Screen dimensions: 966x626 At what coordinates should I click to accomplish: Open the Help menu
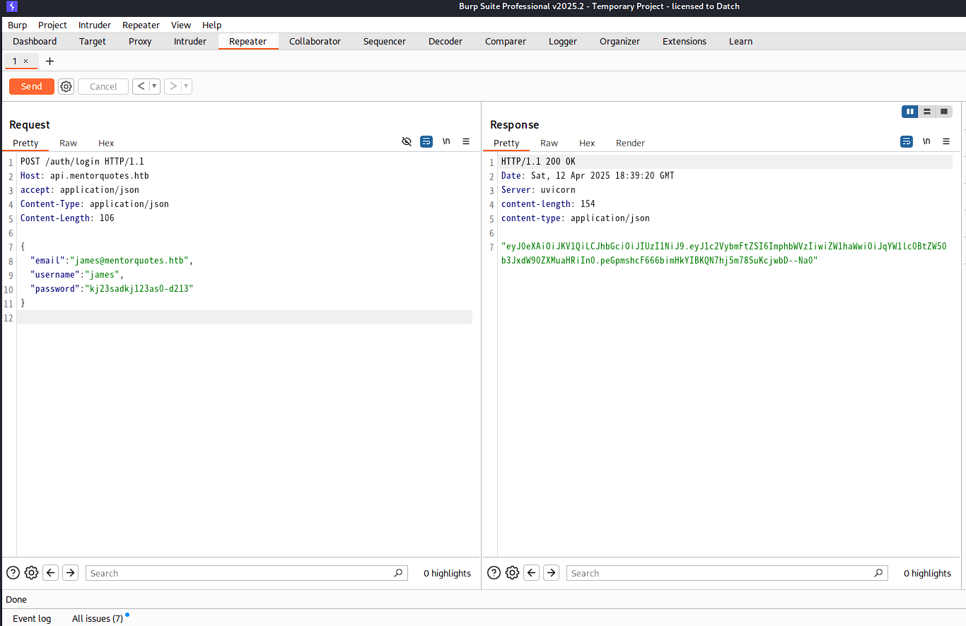coord(212,25)
